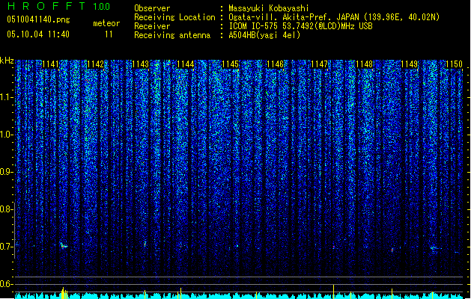The image size is (471, 299).
Task: Select the version number 1.0.0
Action: [102, 6]
